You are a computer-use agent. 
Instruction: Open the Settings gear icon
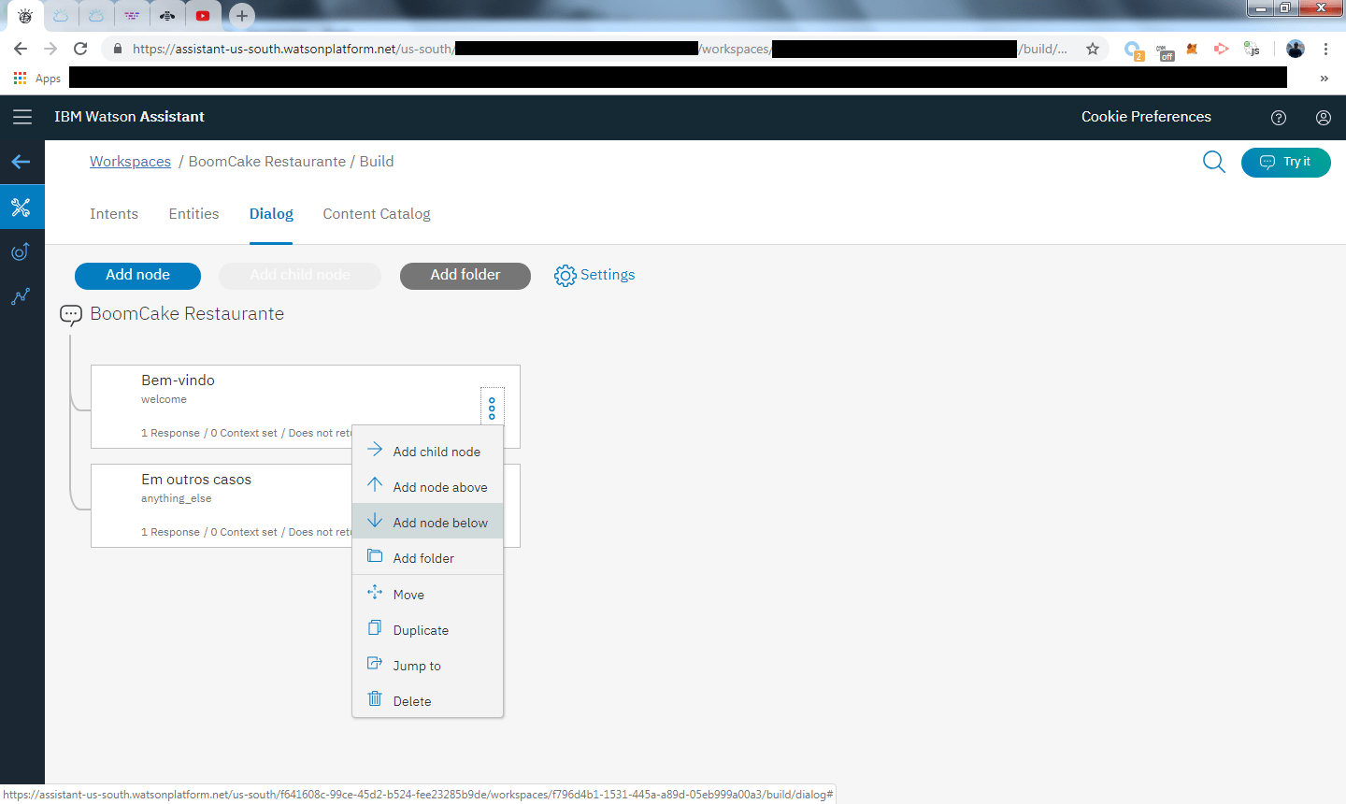coord(565,276)
